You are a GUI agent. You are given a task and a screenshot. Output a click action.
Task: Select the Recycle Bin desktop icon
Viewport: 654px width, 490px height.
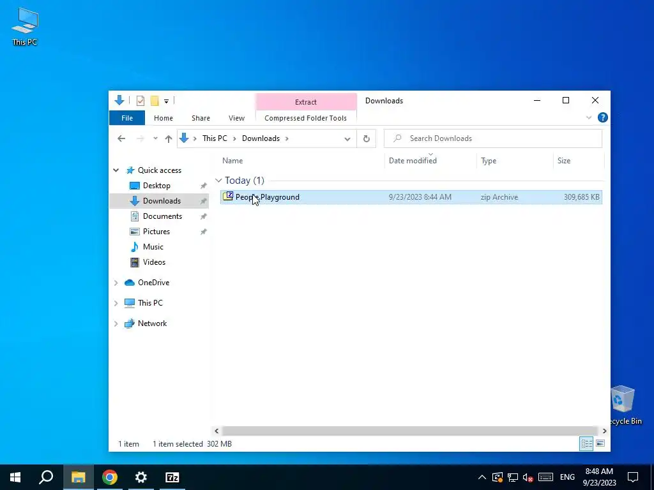[625, 405]
